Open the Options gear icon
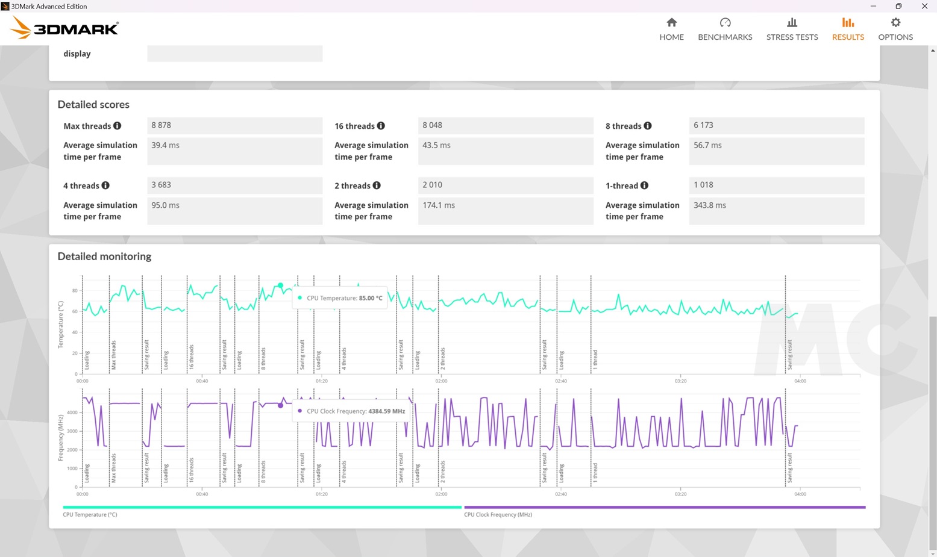This screenshot has height=557, width=937. coord(895,23)
